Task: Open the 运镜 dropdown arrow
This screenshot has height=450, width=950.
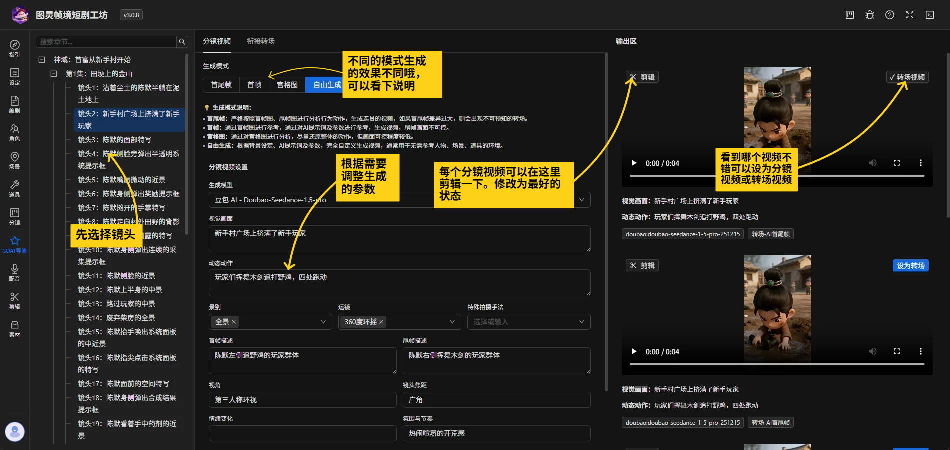Action: [452, 322]
